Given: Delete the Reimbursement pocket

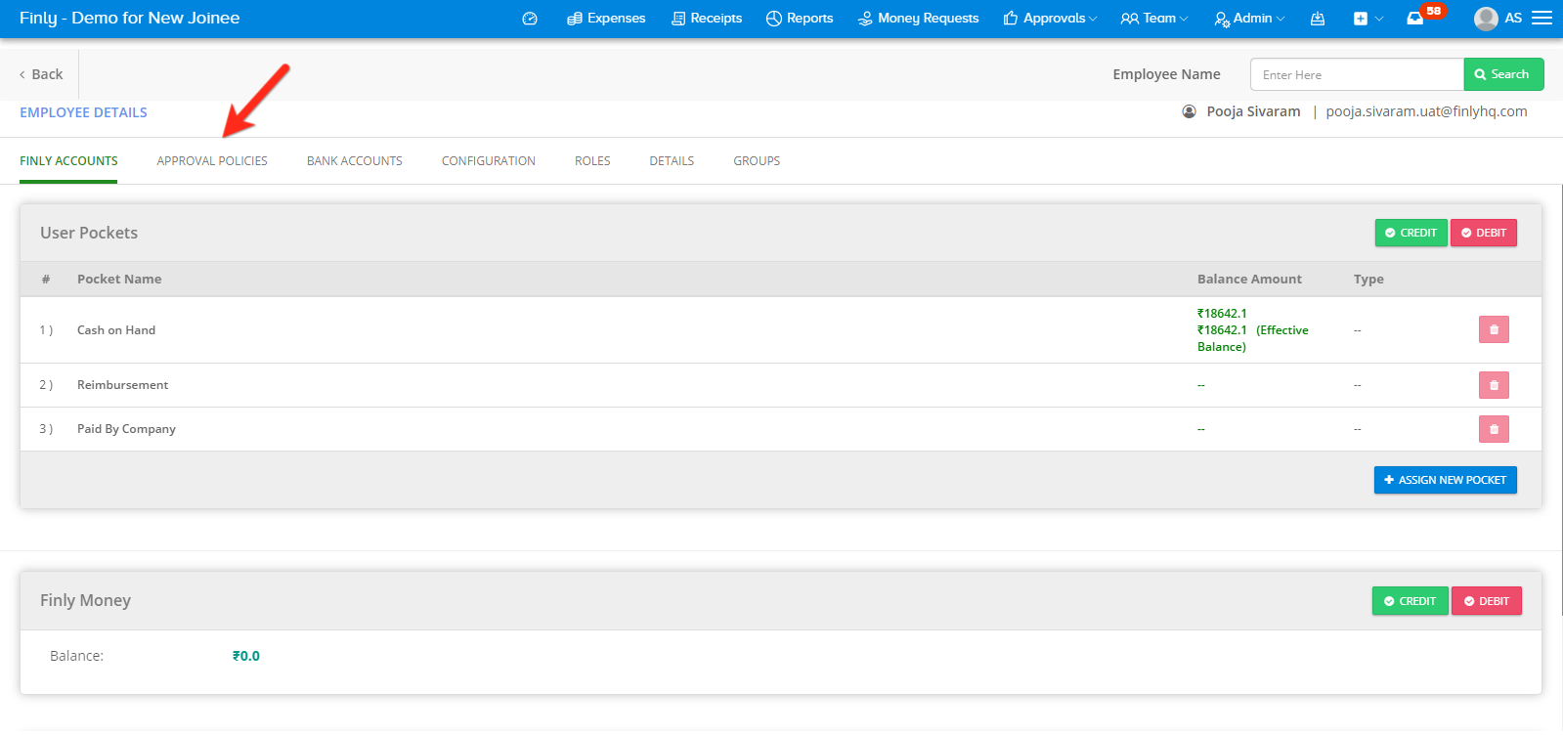Looking at the screenshot, I should (1493, 385).
